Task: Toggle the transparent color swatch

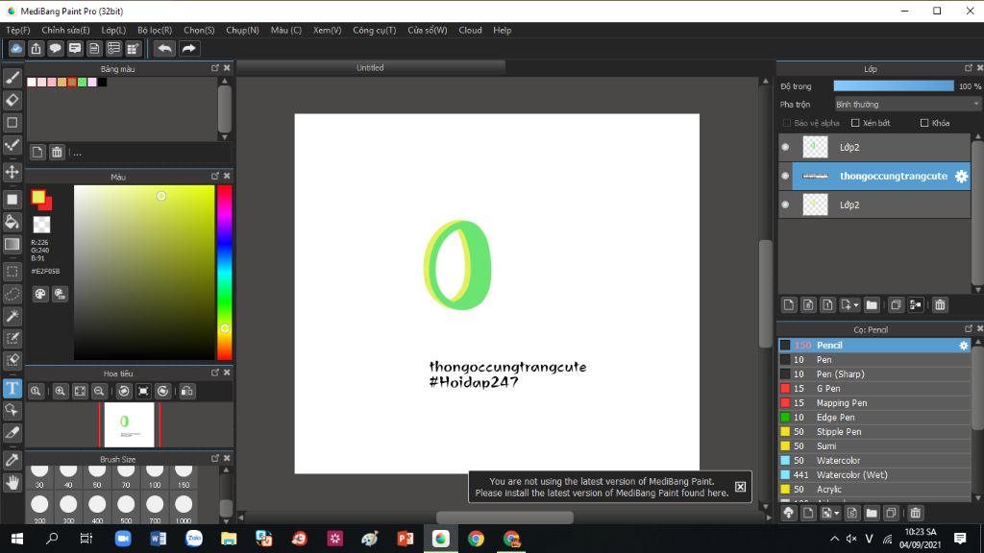Action: (41, 225)
